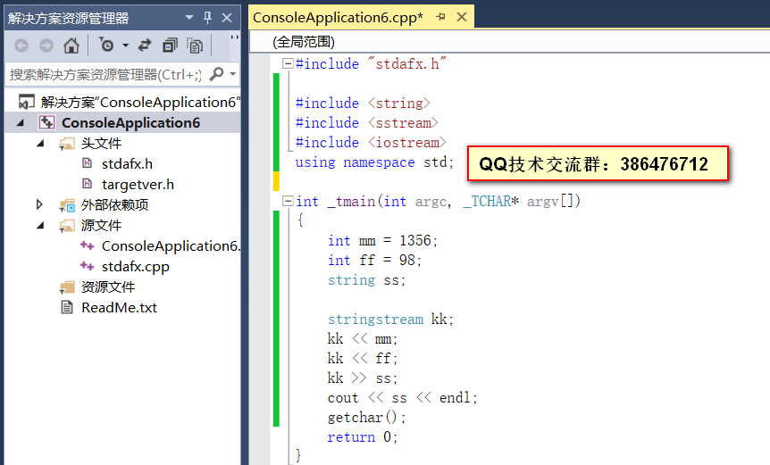This screenshot has height=465, width=770.
Task: Open the (全局范围) scope dropdown
Action: [x=510, y=41]
